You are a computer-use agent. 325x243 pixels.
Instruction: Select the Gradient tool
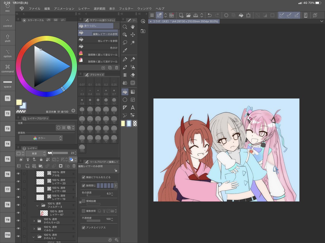pos(133,92)
